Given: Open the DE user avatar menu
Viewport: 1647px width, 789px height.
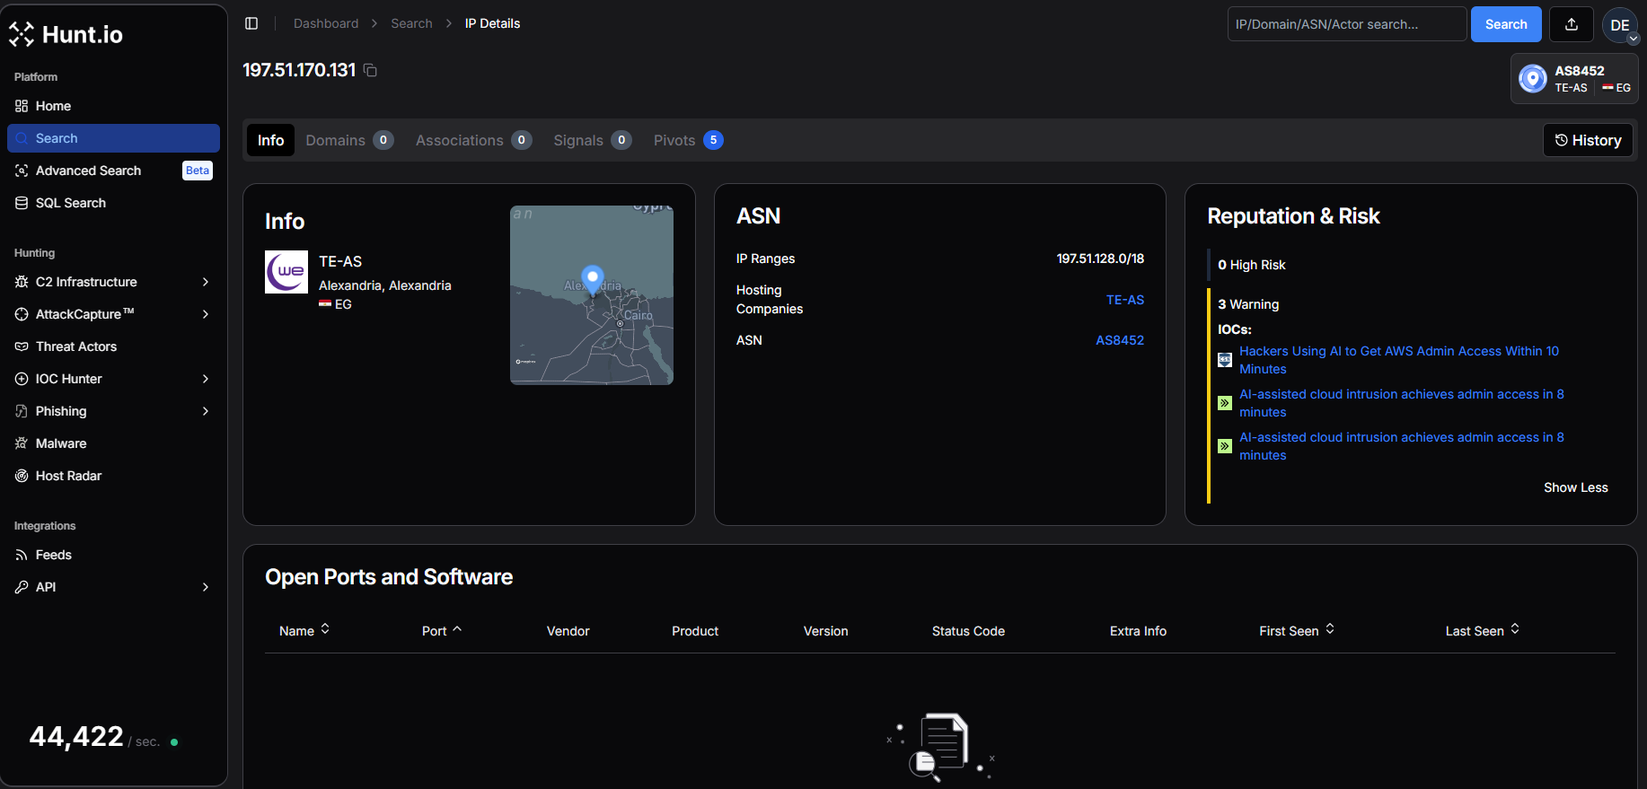Looking at the screenshot, I should 1620,25.
